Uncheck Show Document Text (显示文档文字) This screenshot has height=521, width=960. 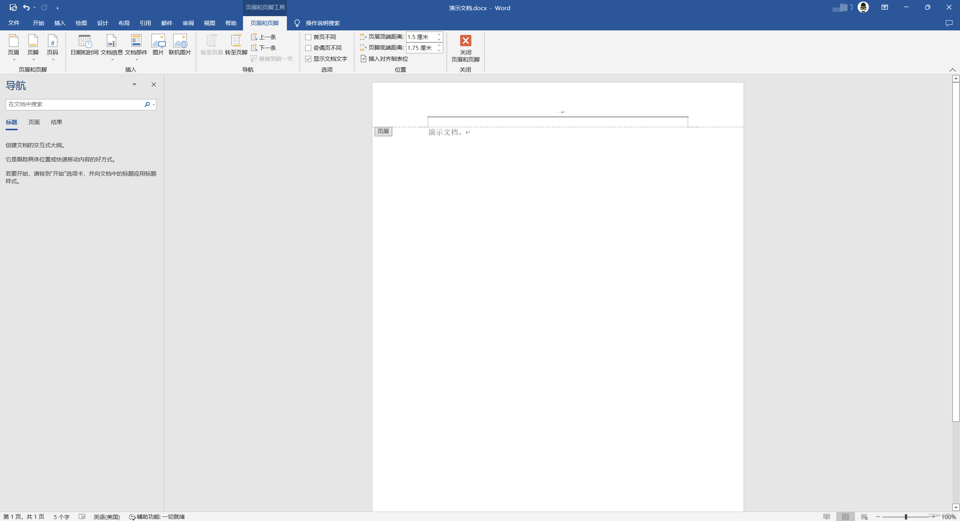(308, 59)
